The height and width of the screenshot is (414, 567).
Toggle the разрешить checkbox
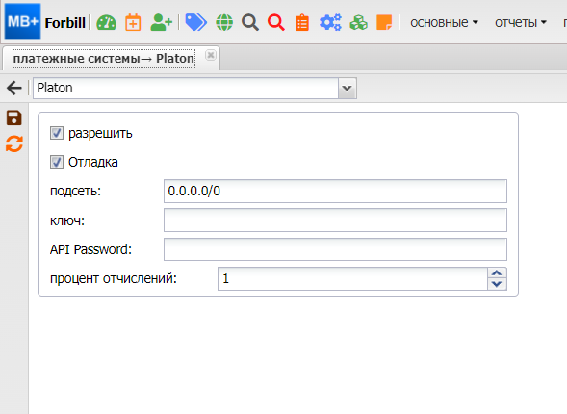pyautogui.click(x=57, y=133)
